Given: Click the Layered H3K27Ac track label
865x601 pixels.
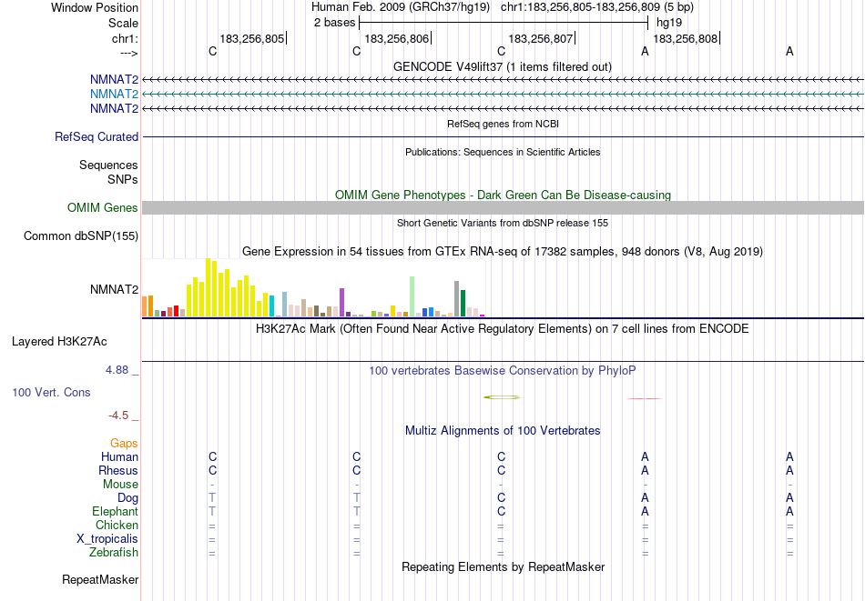Looking at the screenshot, I should coord(59,342).
